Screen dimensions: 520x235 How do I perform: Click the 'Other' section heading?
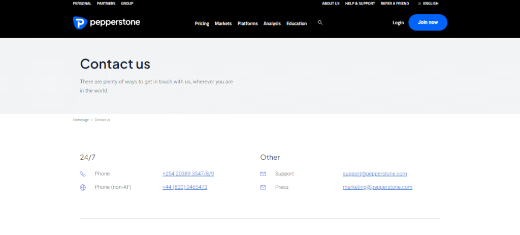pyautogui.click(x=270, y=157)
